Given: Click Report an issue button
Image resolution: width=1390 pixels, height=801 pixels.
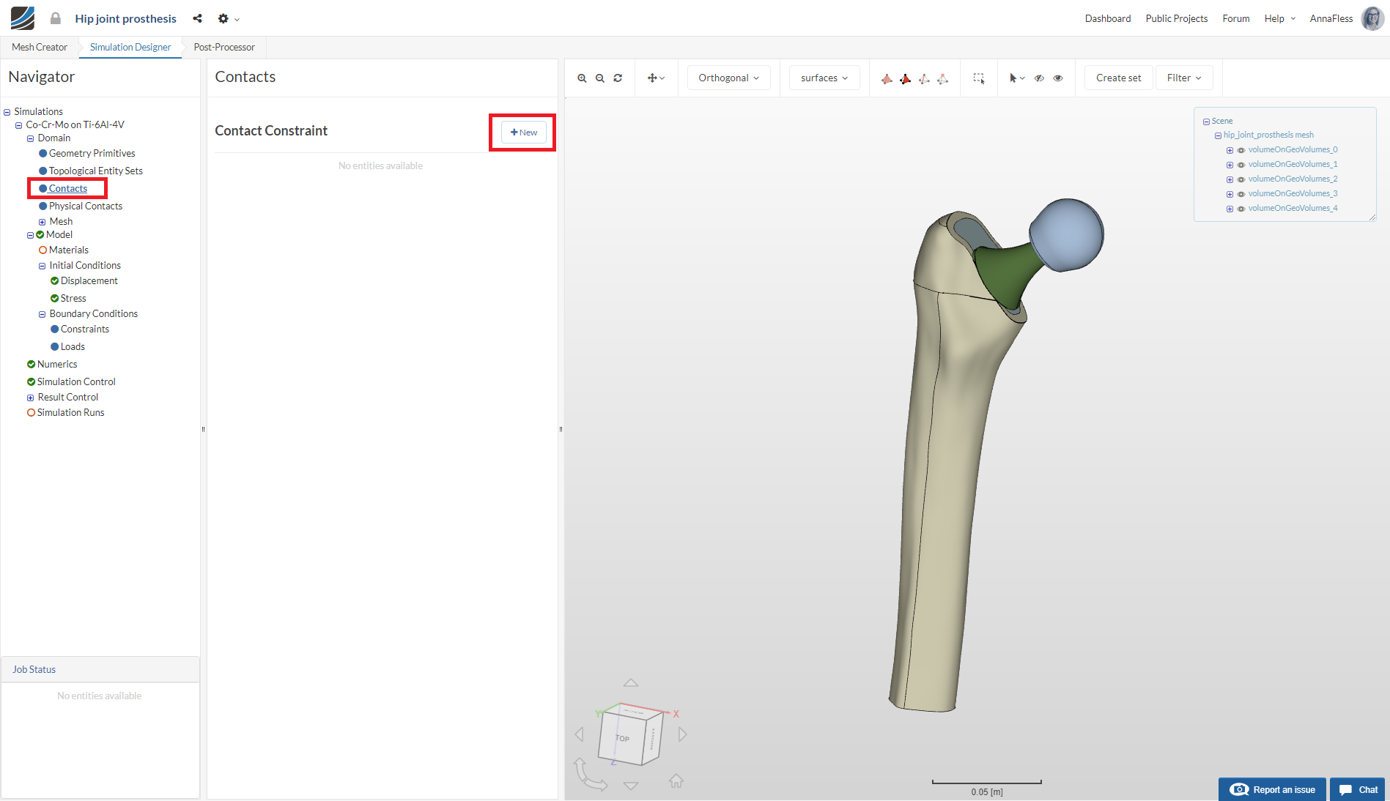Looking at the screenshot, I should pyautogui.click(x=1272, y=789).
